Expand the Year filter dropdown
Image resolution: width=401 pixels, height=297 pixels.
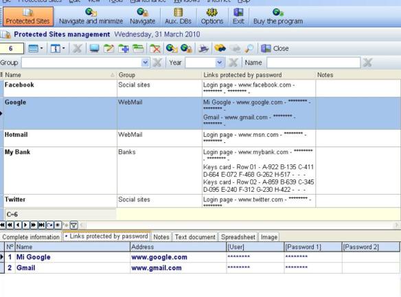[219, 63]
